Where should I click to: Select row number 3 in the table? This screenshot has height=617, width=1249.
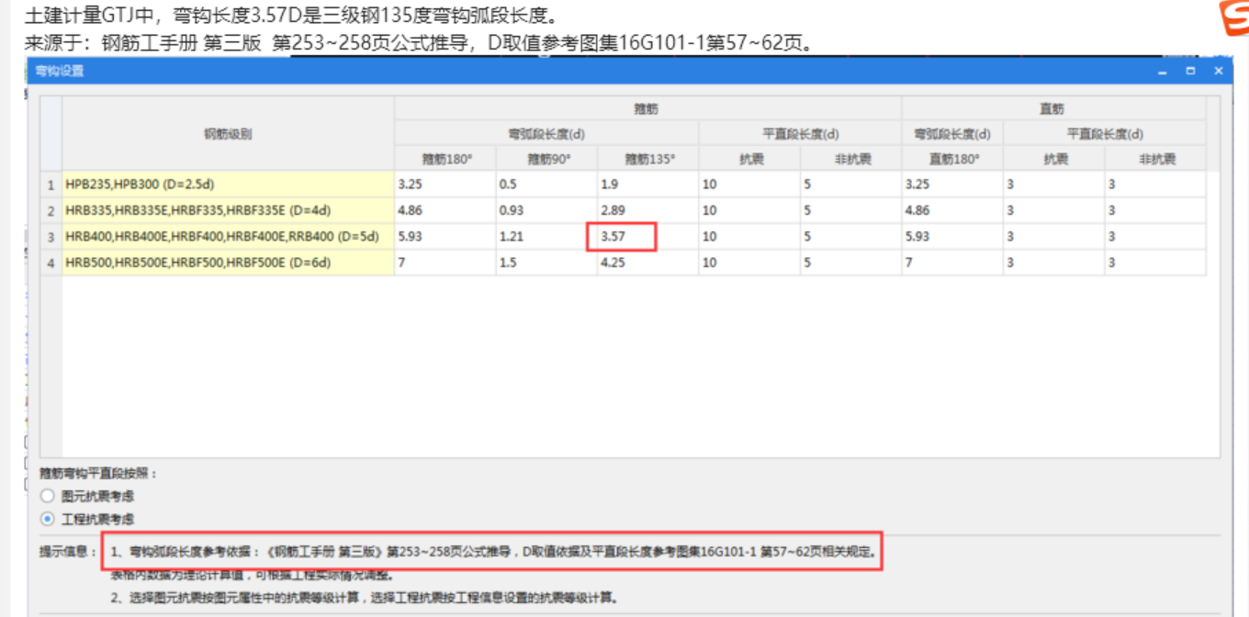coord(51,236)
